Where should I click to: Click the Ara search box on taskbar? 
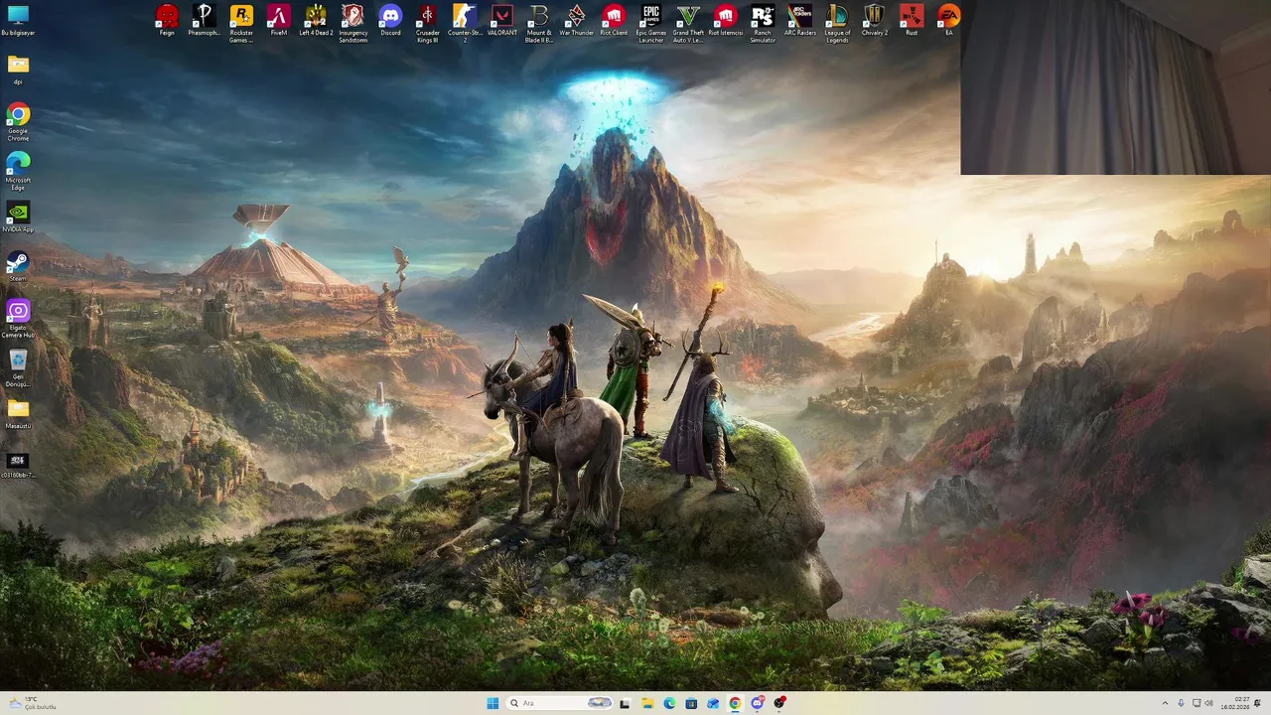pos(559,703)
